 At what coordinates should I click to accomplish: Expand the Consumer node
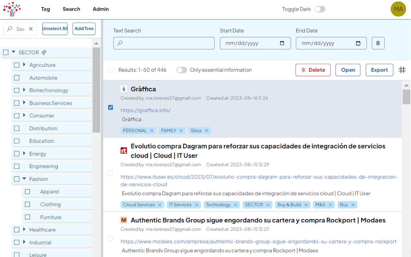24,115
